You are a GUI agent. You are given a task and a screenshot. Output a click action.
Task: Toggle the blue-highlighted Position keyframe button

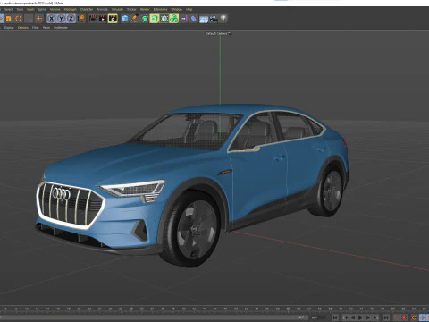[x=422, y=318]
